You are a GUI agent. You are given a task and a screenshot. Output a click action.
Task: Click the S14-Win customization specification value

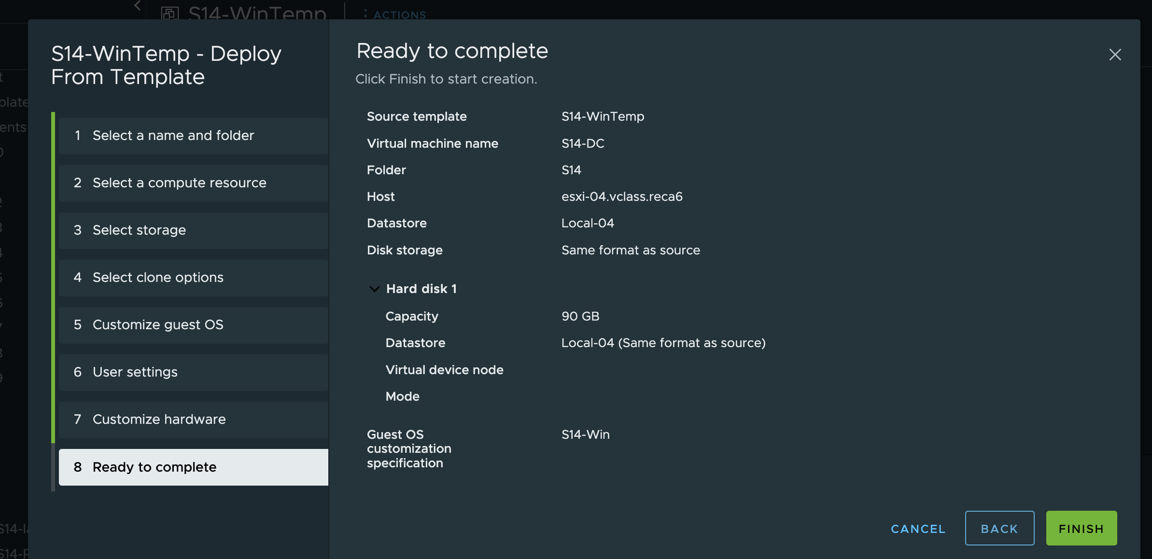point(585,434)
